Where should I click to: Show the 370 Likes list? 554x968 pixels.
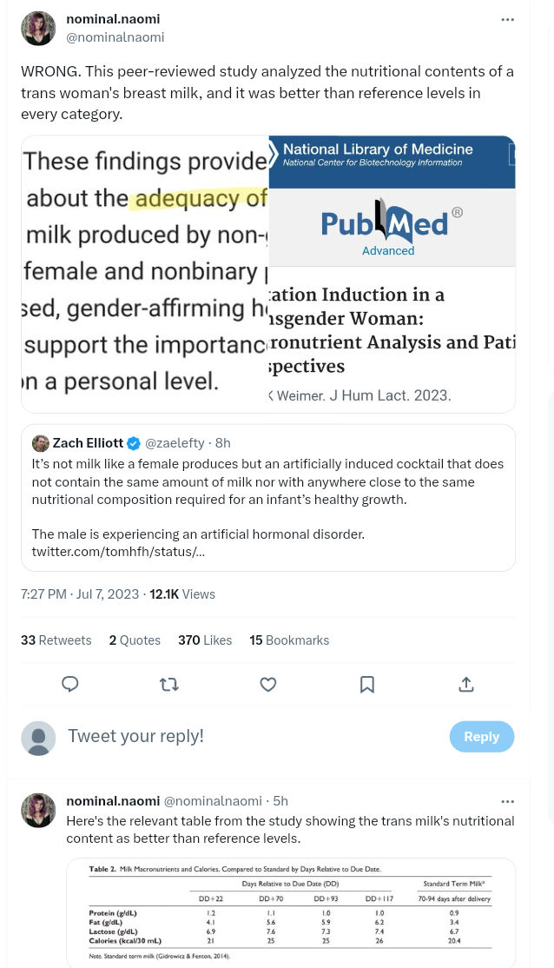tap(205, 640)
